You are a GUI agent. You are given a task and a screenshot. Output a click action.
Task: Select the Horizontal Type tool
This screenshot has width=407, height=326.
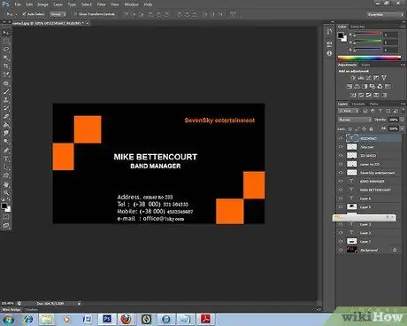tap(6, 159)
